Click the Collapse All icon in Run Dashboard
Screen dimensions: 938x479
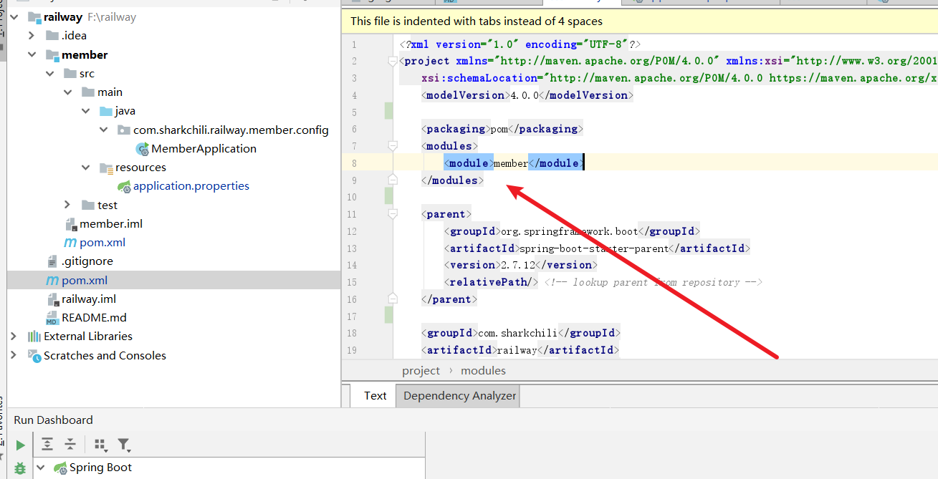tap(70, 445)
